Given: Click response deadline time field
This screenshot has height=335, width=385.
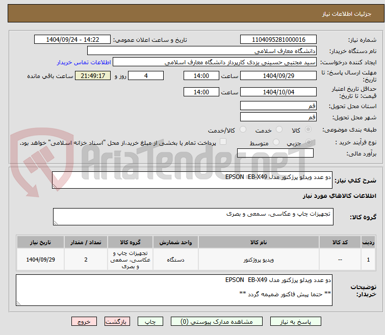Looking at the screenshot, I should pos(201,75).
